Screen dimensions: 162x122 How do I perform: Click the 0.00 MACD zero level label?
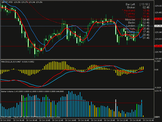[x=157, y=70]
